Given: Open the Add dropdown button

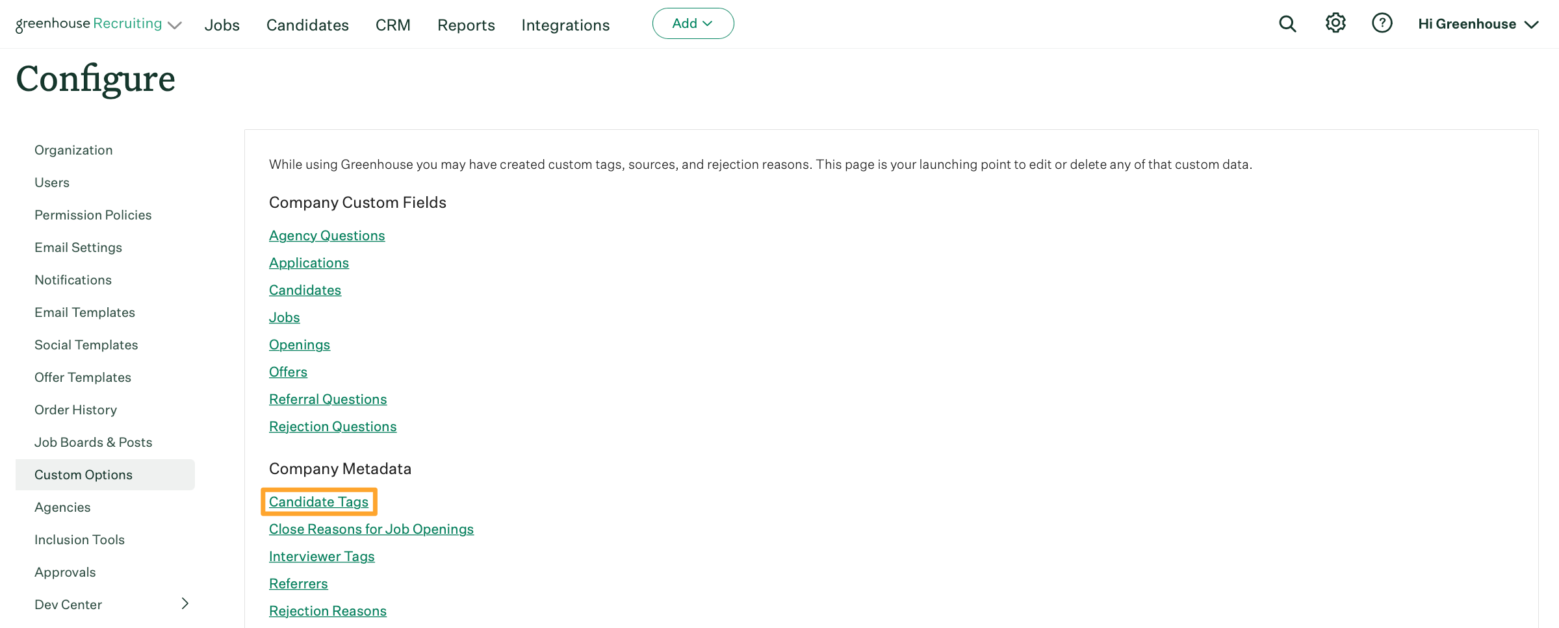Looking at the screenshot, I should click(693, 23).
